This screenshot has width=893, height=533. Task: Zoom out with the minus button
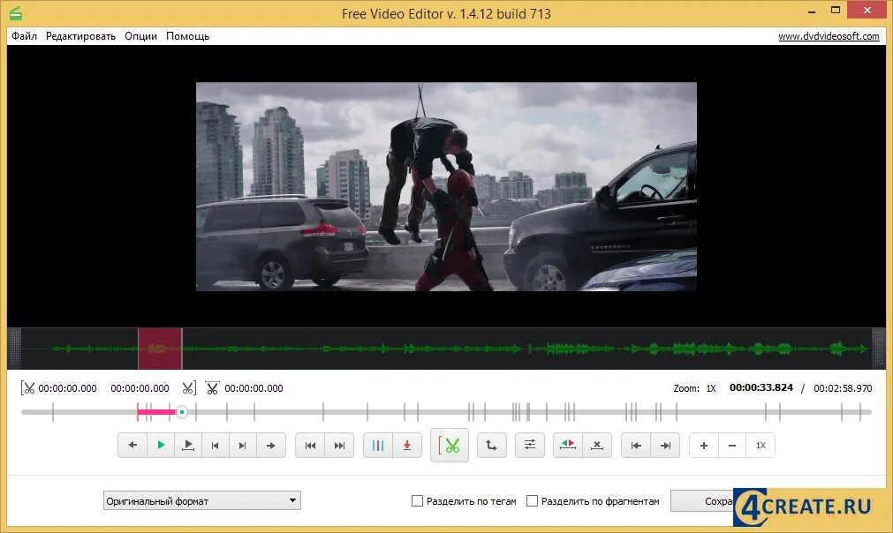(x=732, y=446)
